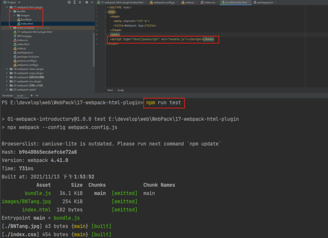The image size is (328, 238).
Task: Fold the html tag at line 2
Action: tap(105, 12)
